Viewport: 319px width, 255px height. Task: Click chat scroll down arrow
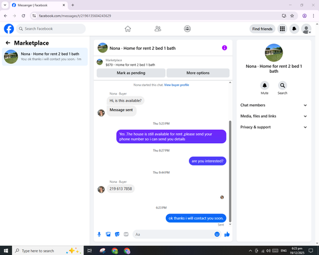pyautogui.click(x=230, y=224)
